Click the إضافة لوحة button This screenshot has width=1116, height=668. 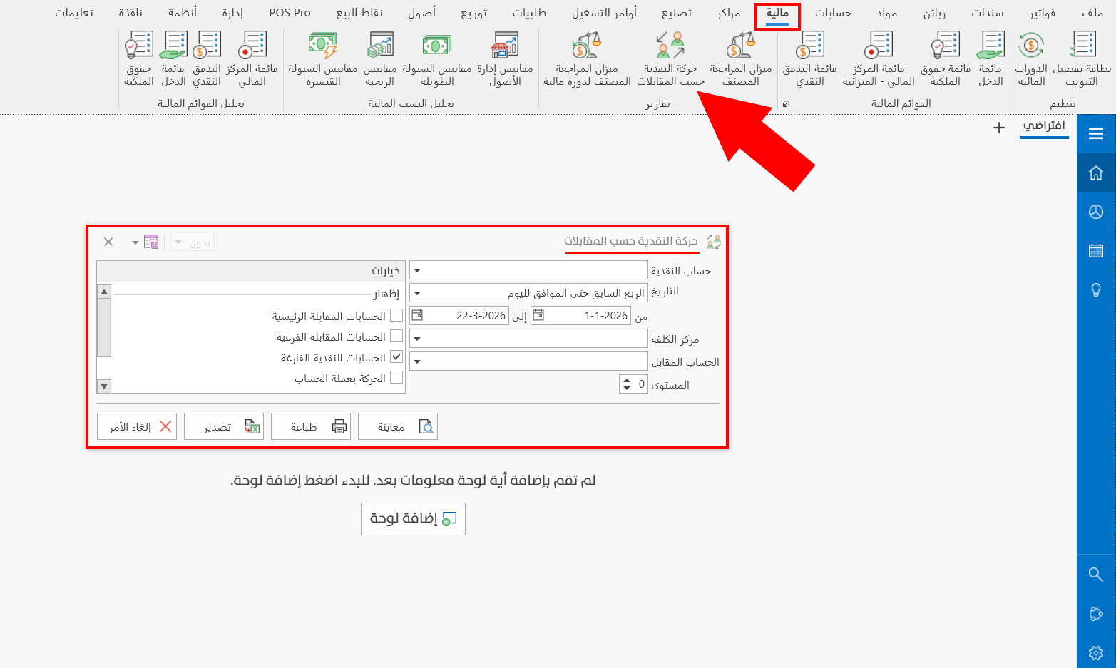point(413,518)
